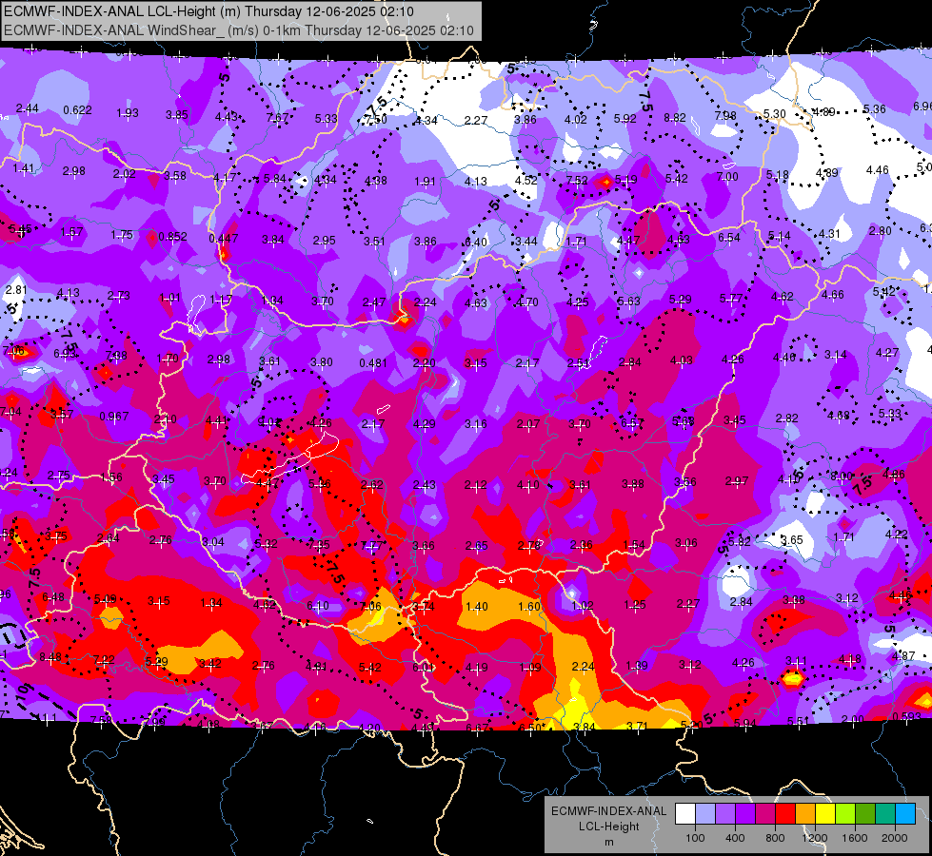Click the wind shear value 5.63
This screenshot has width=932, height=856.
(x=628, y=302)
